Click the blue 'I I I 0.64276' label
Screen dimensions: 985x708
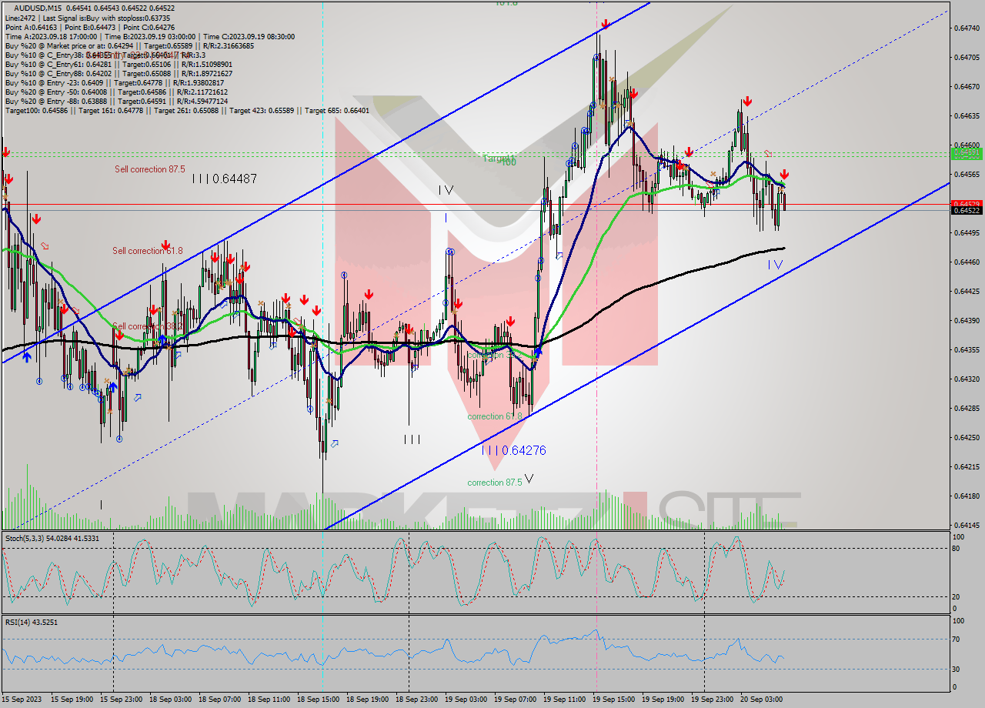(x=514, y=450)
